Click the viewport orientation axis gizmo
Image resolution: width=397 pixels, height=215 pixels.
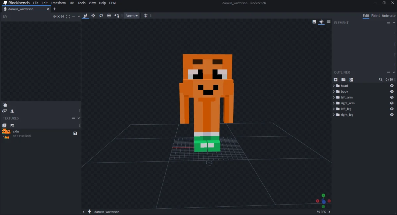pos(323,201)
